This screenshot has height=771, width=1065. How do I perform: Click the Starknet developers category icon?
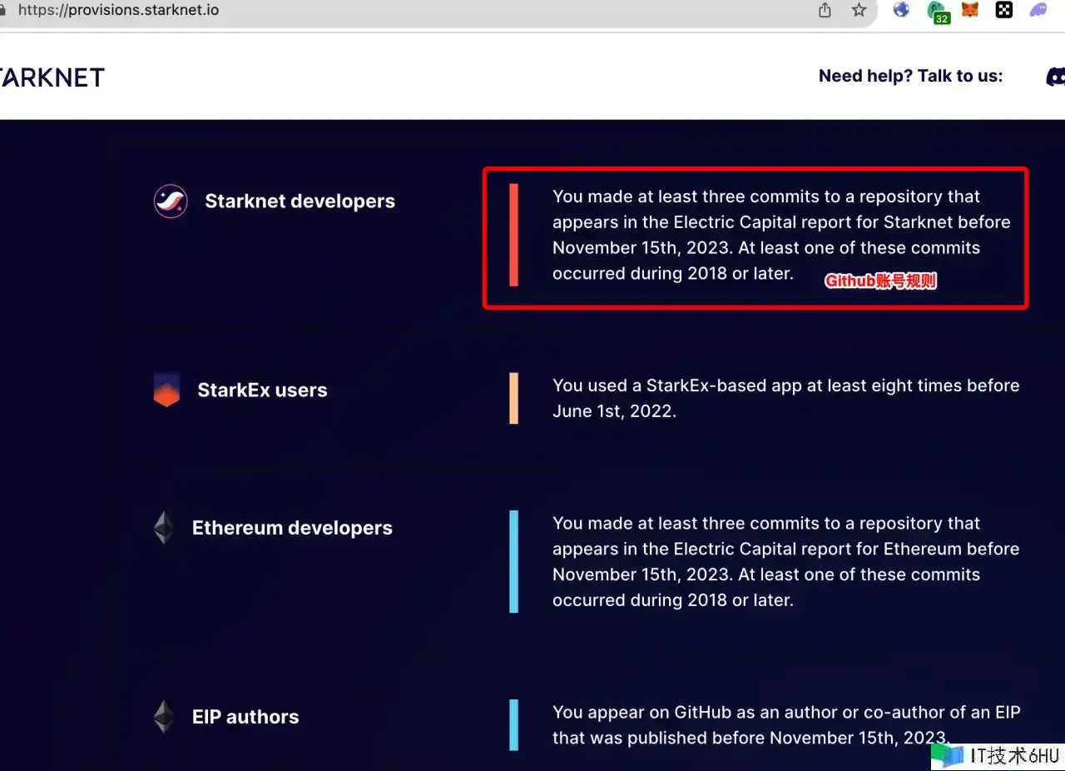(170, 201)
